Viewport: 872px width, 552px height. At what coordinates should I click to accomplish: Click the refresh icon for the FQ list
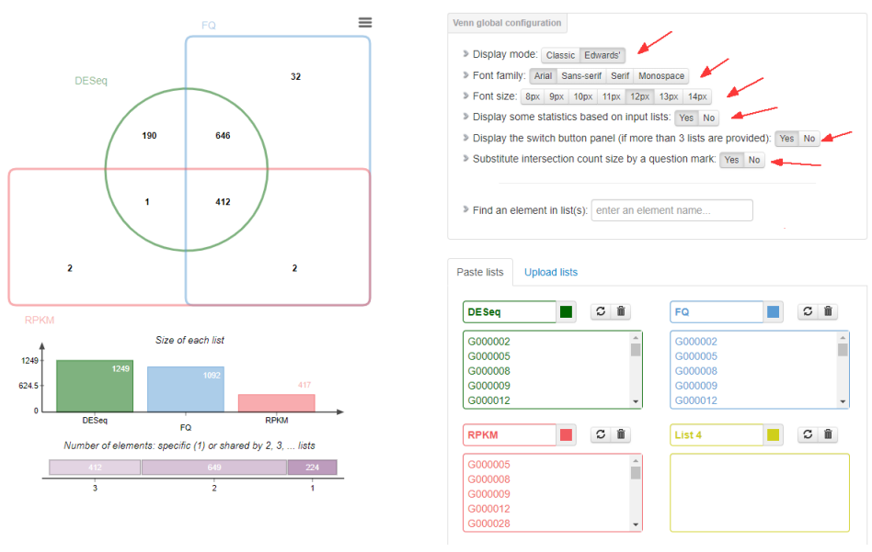808,312
